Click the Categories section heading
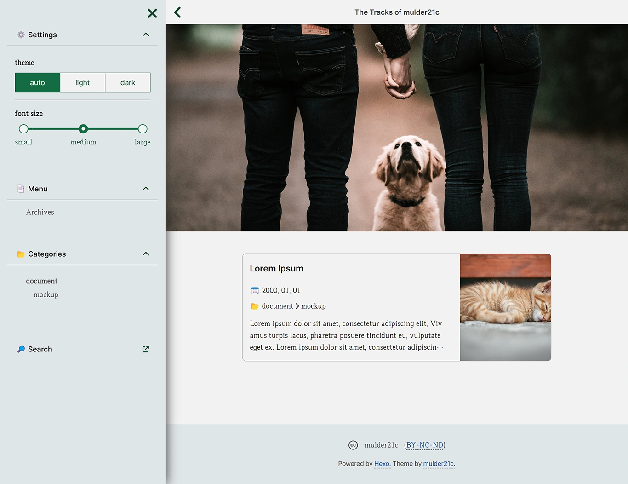The width and height of the screenshot is (628, 484). tap(47, 254)
